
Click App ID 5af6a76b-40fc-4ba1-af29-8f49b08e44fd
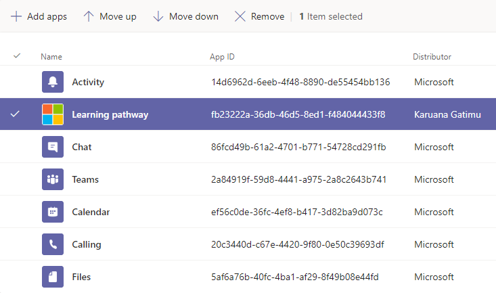[295, 277]
